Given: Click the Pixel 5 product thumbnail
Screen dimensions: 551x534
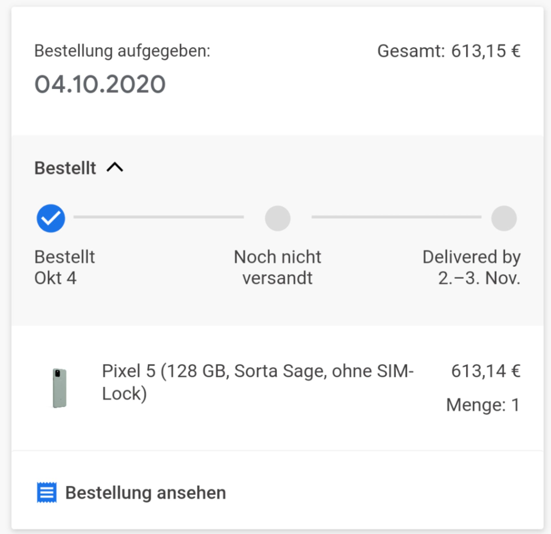Looking at the screenshot, I should pos(60,388).
